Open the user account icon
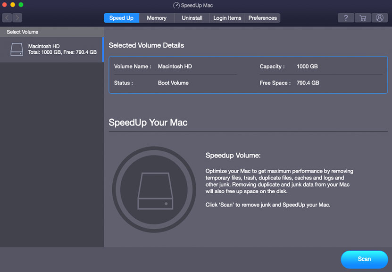This screenshot has width=392, height=272. point(380,17)
